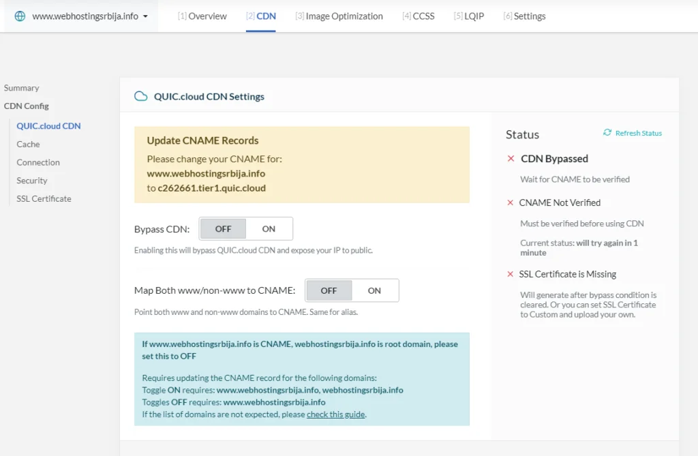Go to the CCSS tab
Screen dimensions: 698x456
[418, 16]
